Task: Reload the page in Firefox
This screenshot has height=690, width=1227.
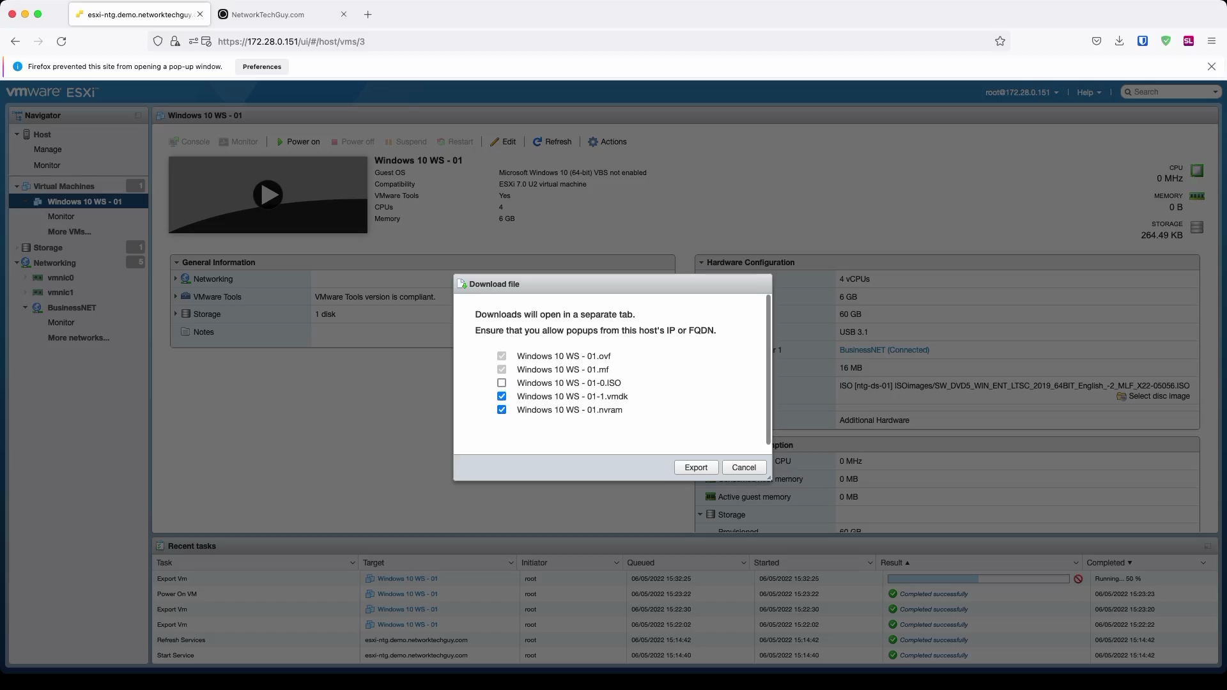Action: pos(61,42)
